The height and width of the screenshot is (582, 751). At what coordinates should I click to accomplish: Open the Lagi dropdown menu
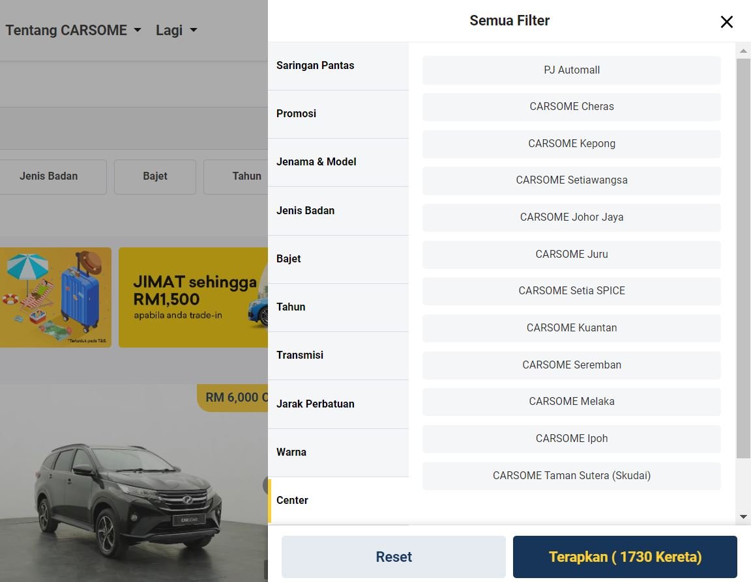(176, 30)
